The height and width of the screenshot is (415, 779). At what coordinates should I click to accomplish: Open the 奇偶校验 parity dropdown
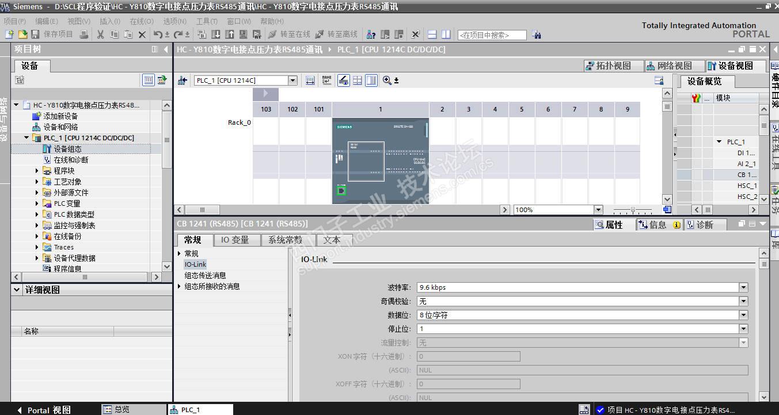(x=743, y=301)
